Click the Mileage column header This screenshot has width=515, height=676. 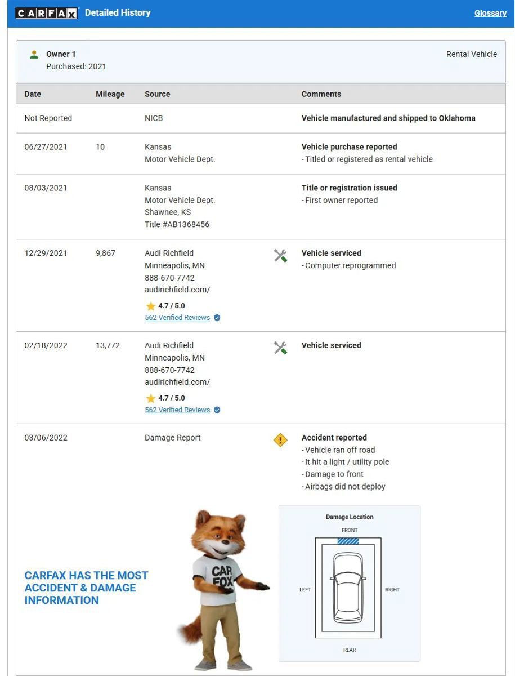click(x=110, y=94)
